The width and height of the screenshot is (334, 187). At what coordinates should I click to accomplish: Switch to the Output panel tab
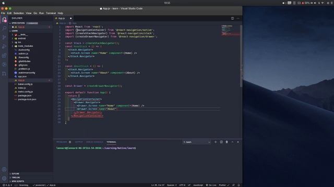tap(79, 142)
